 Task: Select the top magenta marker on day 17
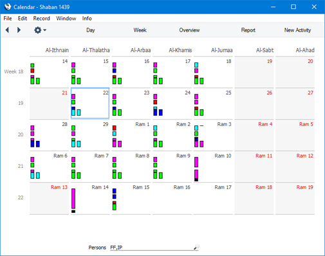[x=155, y=65]
